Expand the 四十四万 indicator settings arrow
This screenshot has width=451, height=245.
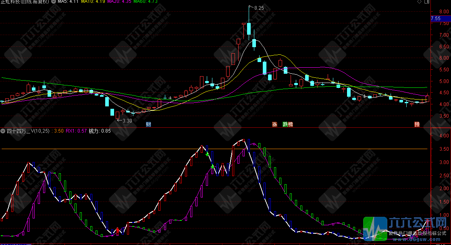click(3, 131)
